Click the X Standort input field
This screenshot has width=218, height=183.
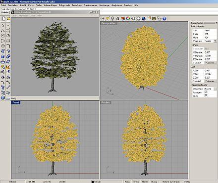210,52
